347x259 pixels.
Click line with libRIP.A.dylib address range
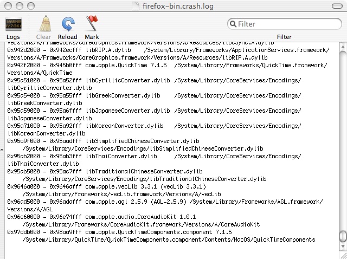coord(168,50)
